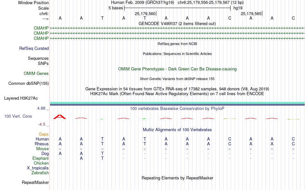Select the Mouse species label

(x=42, y=149)
